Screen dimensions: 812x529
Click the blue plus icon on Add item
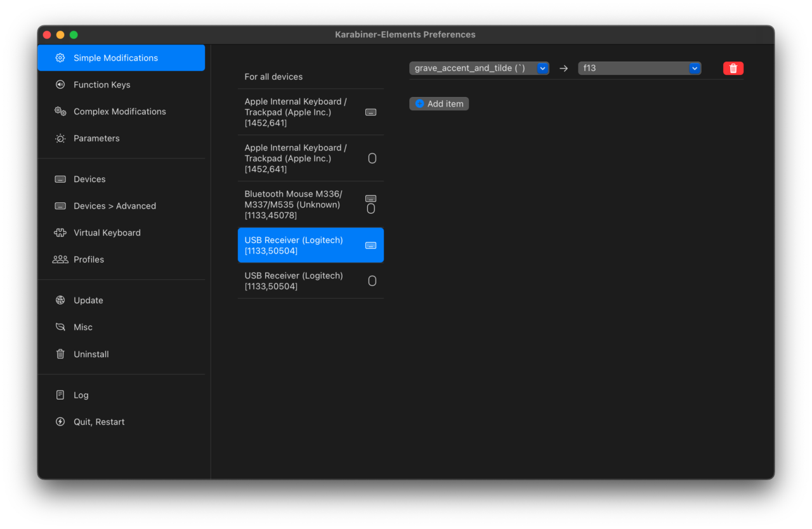(x=419, y=103)
